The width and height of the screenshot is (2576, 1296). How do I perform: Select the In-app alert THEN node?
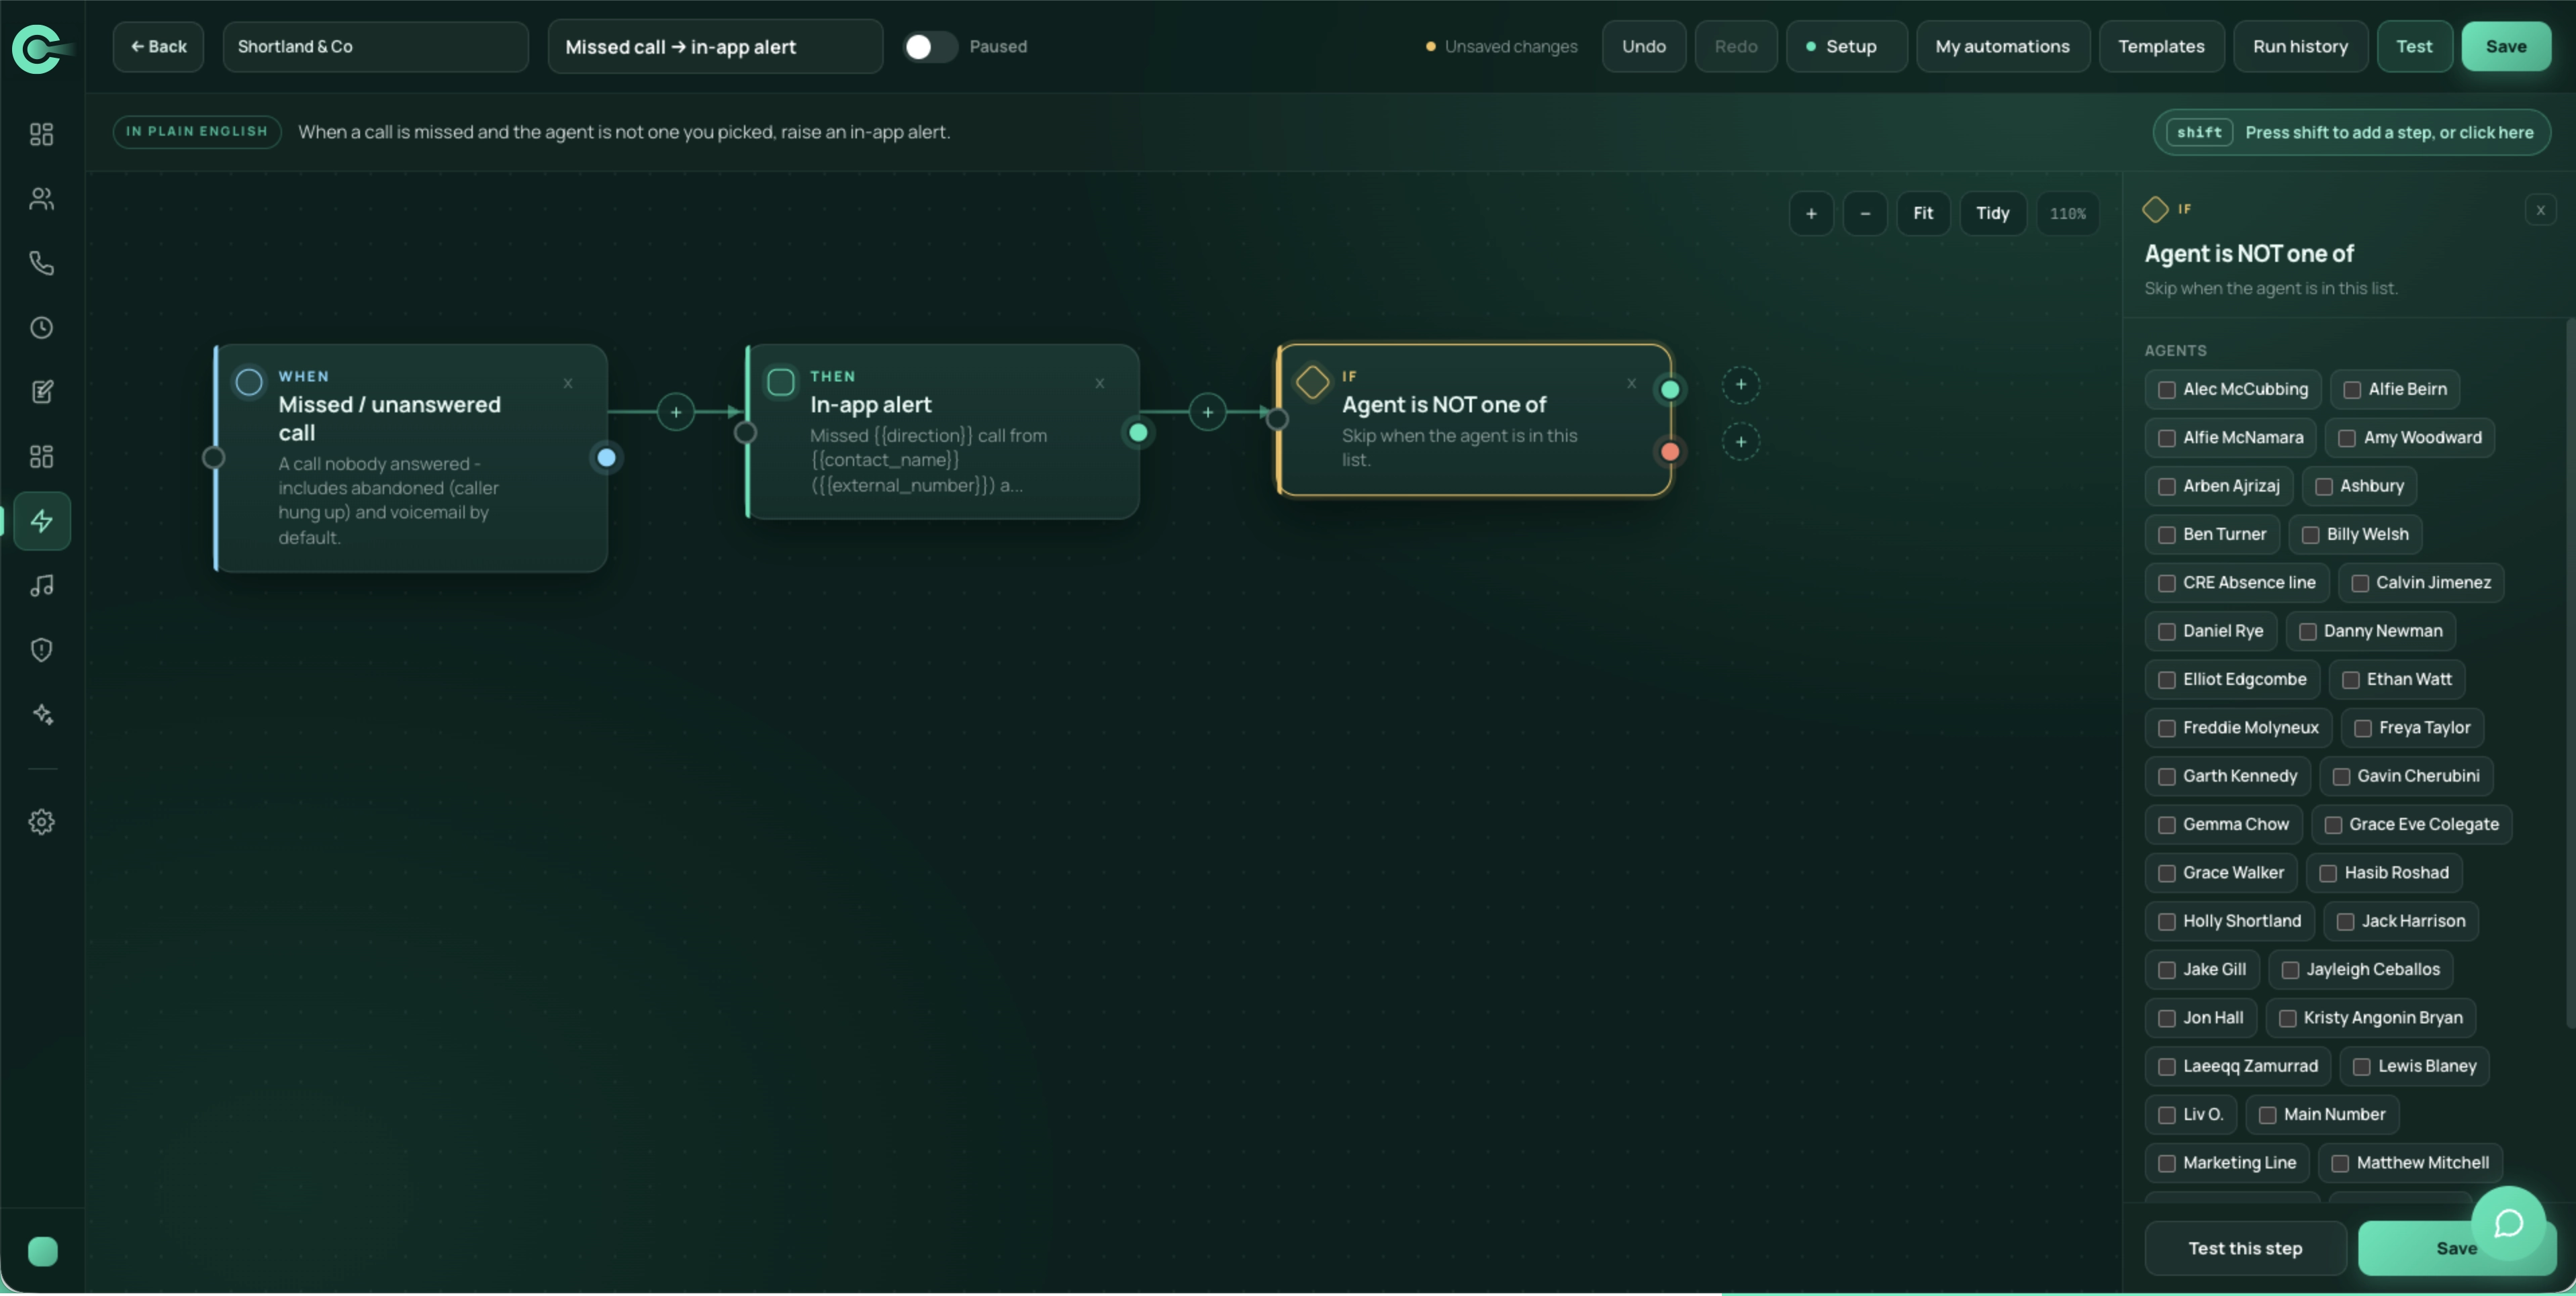point(943,432)
